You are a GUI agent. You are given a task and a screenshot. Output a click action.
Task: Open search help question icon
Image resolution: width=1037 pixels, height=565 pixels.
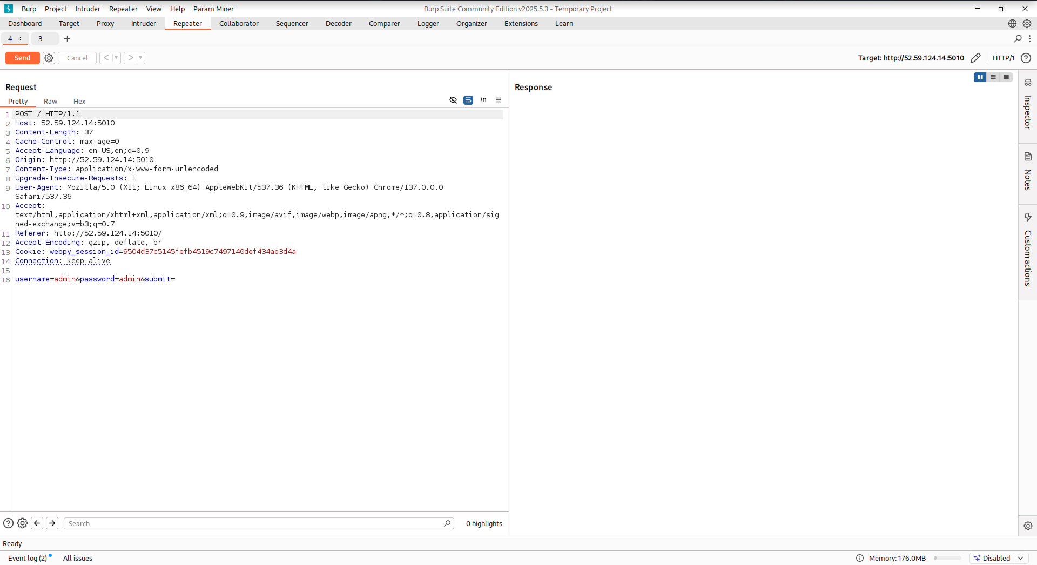(8, 523)
